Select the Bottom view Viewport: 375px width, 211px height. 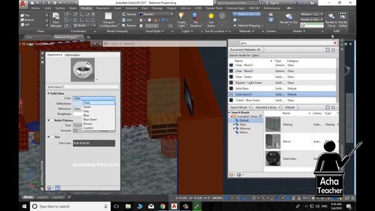(28, 20)
